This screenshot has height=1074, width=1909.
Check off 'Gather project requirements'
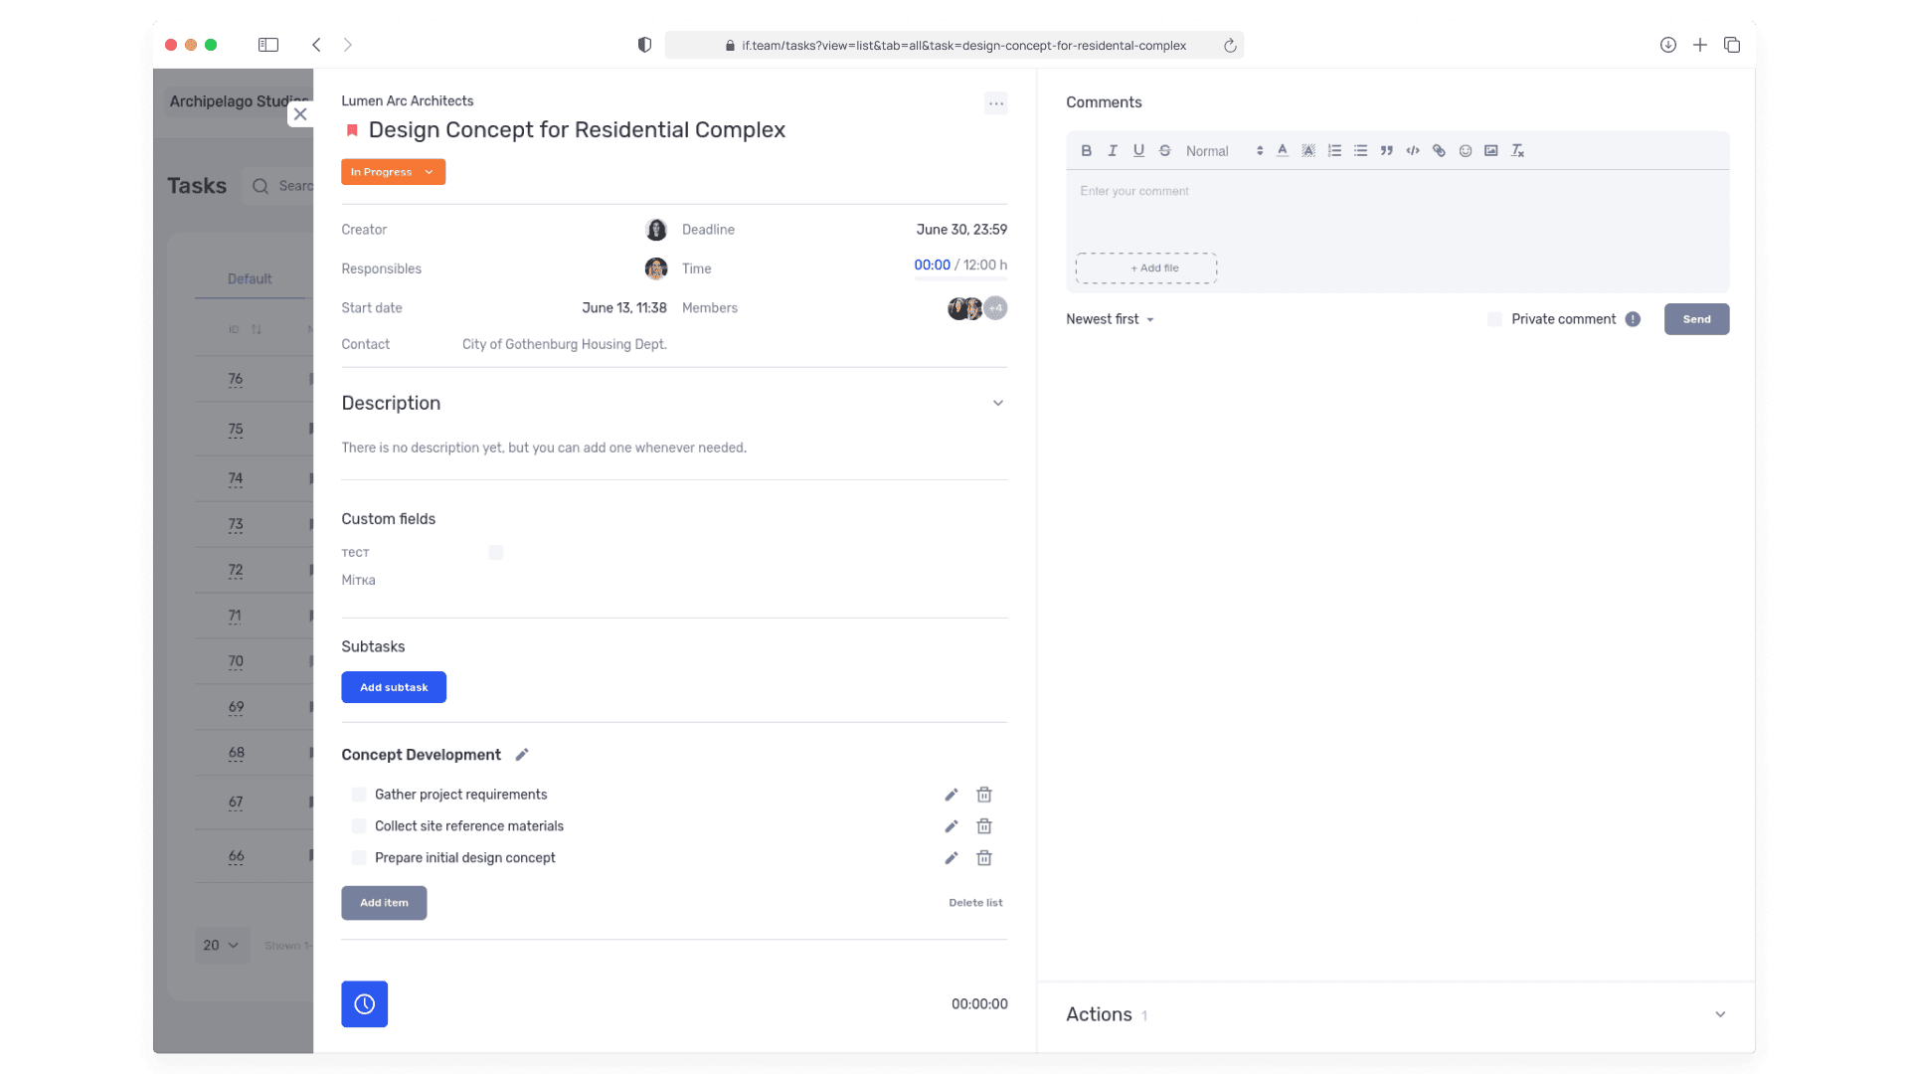click(359, 795)
